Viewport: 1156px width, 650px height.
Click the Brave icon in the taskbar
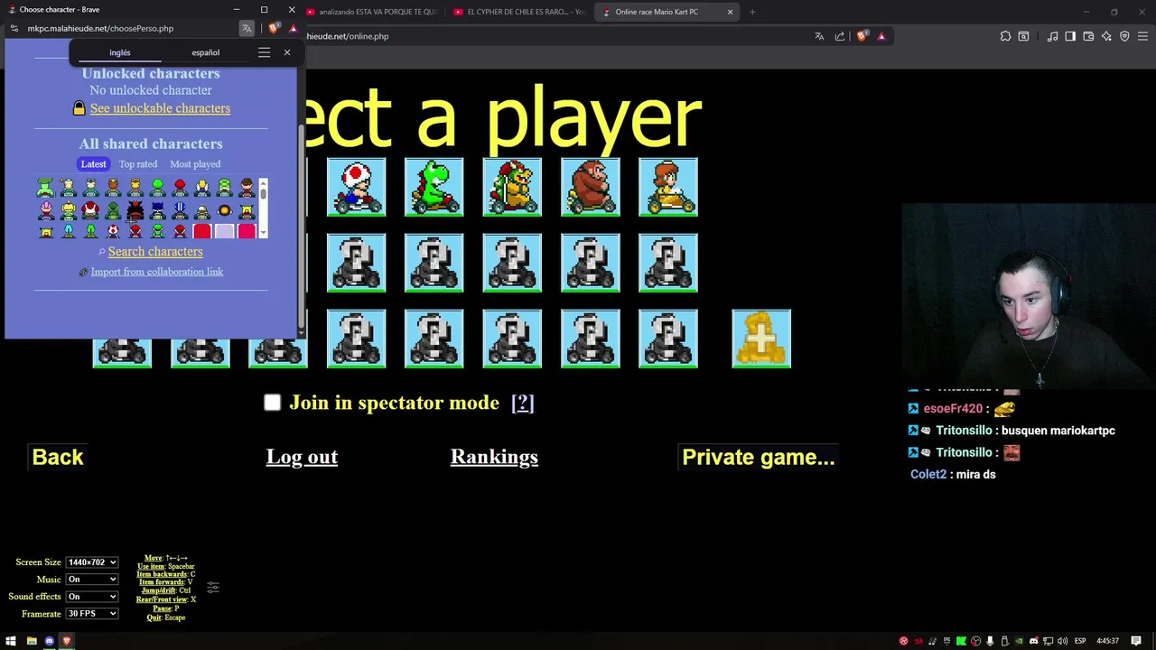coord(67,641)
